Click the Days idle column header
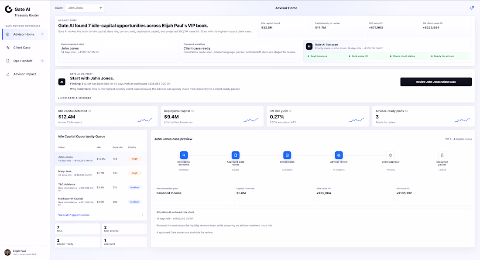The image size is (480, 260). [x=117, y=147]
